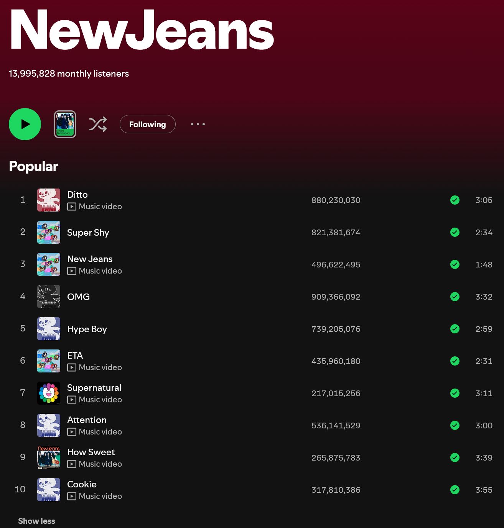Viewport: 504px width, 528px height.
Task: Click the track number 10 beside Cookie
Action: coord(20,489)
